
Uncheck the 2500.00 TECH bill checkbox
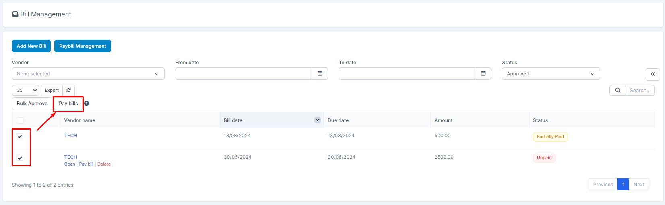coord(20,158)
